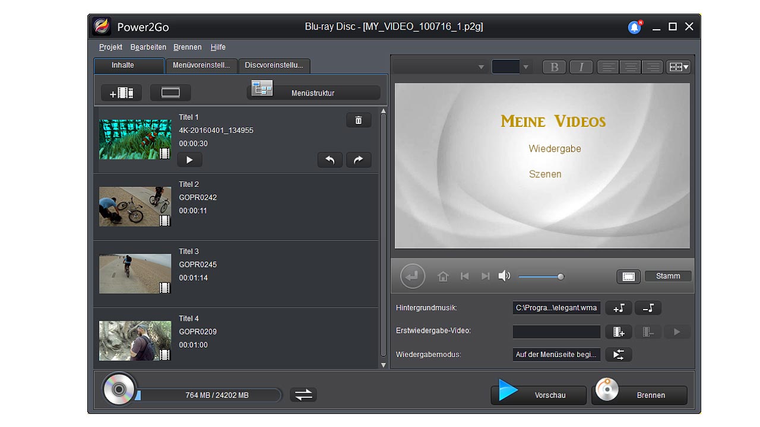Click the return arrow icon in preview controls

tap(412, 276)
